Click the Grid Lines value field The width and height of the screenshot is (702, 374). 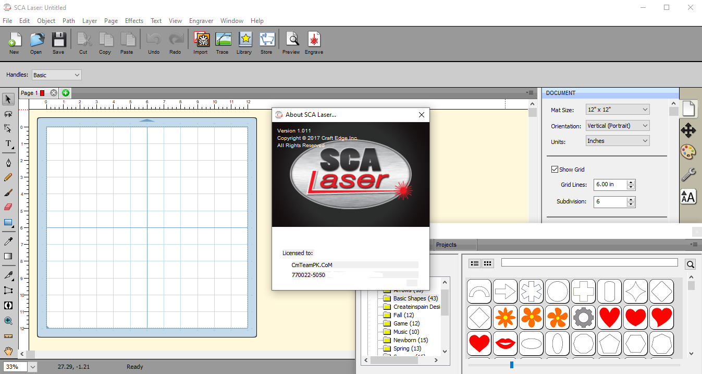610,185
